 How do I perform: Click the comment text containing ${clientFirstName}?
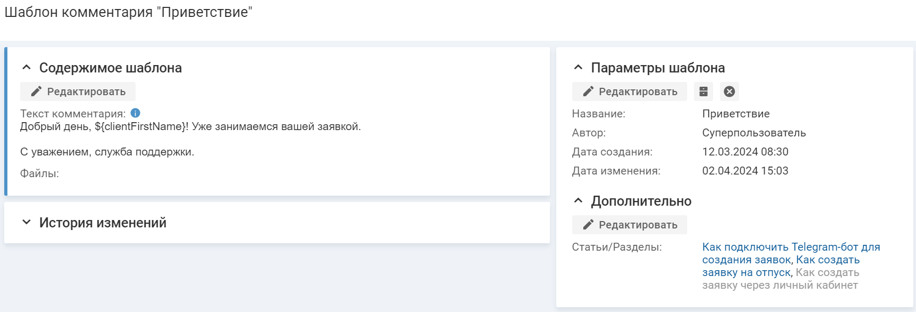tap(190, 126)
